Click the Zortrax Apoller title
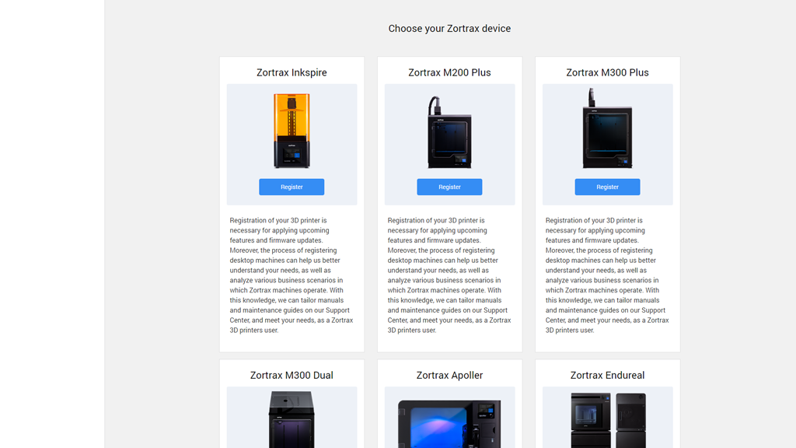The width and height of the screenshot is (796, 448). [449, 376]
